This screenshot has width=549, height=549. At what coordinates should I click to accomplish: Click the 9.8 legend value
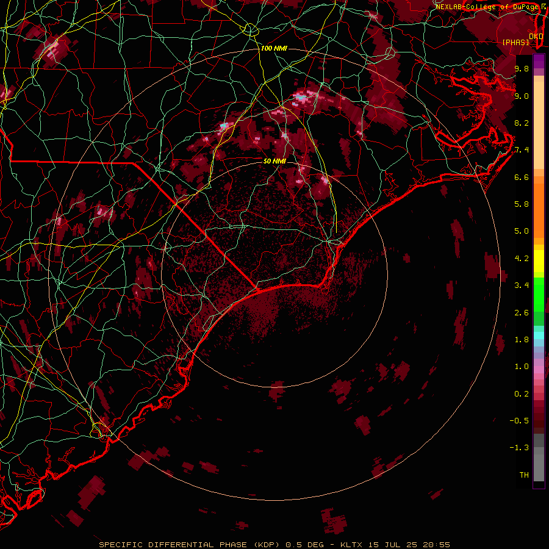[522, 68]
